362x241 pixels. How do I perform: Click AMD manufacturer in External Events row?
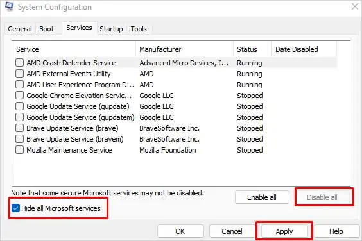point(146,74)
